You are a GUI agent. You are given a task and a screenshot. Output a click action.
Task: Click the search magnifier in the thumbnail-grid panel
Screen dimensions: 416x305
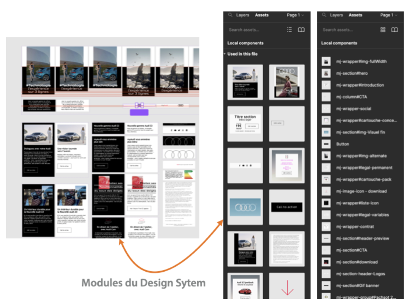pyautogui.click(x=230, y=15)
